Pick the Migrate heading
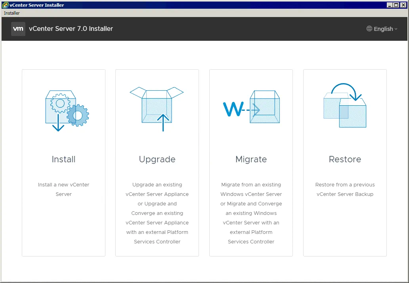The image size is (409, 283). [x=251, y=160]
